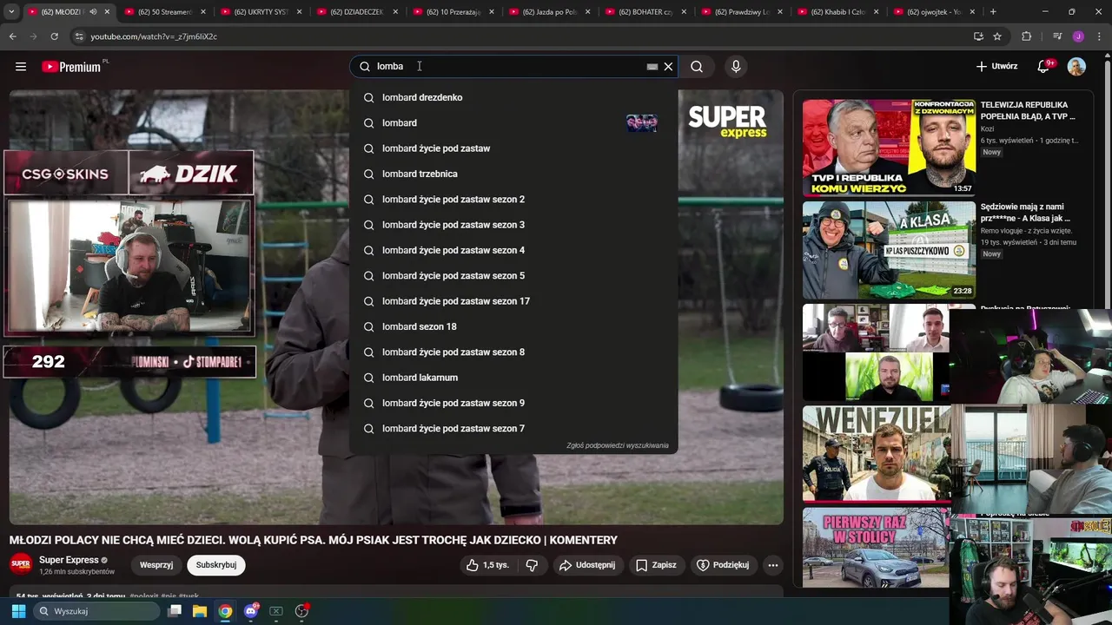
Task: Choose the lombard trzebnica suggestion
Action: [513, 174]
